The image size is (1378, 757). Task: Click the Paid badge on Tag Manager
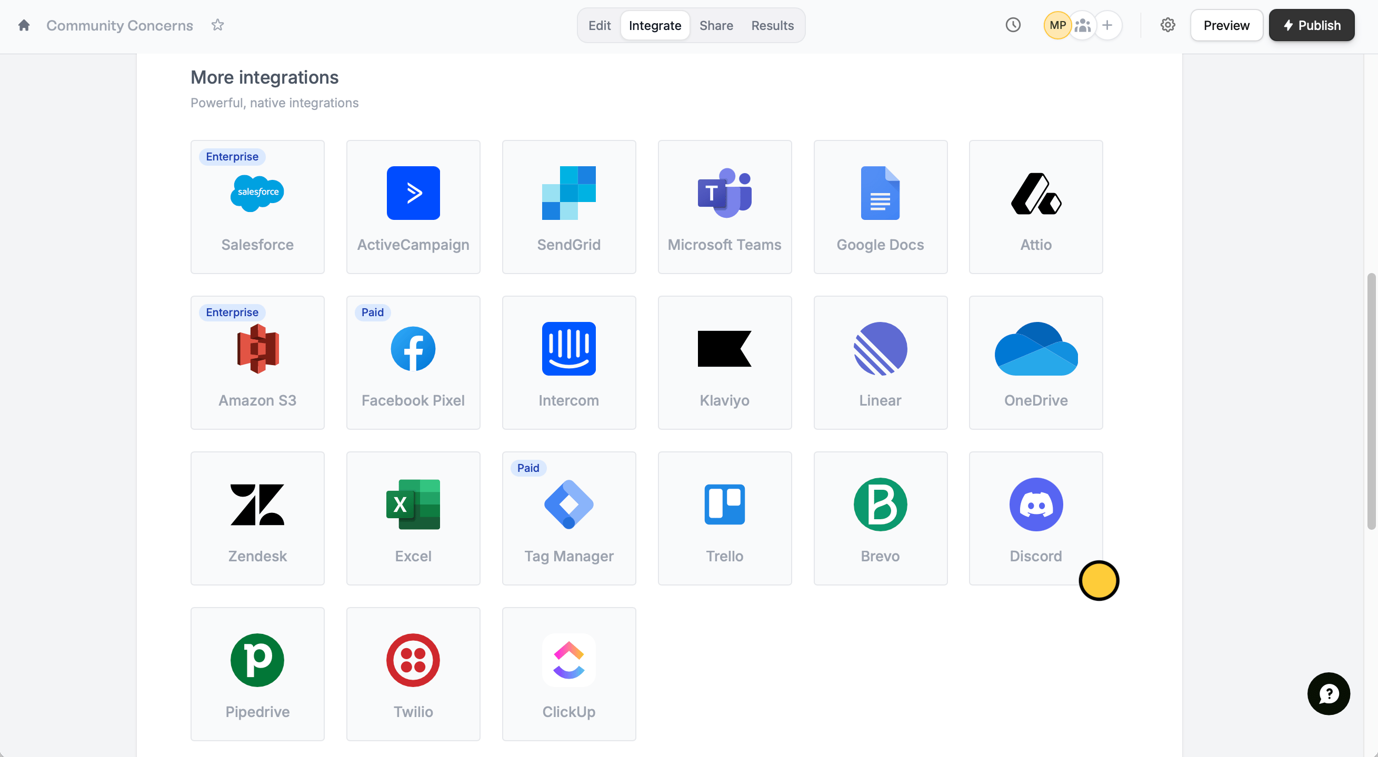pyautogui.click(x=528, y=468)
